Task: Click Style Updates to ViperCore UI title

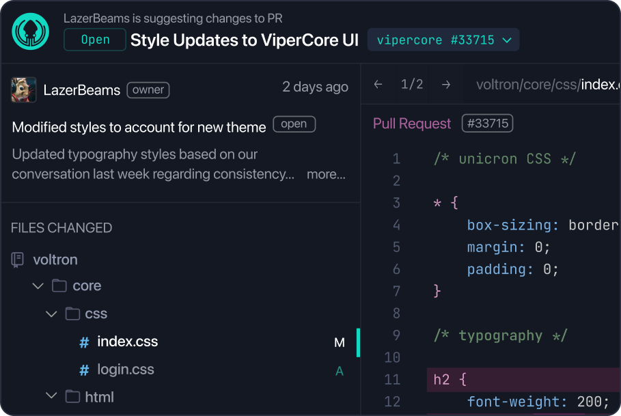Action: [245, 40]
